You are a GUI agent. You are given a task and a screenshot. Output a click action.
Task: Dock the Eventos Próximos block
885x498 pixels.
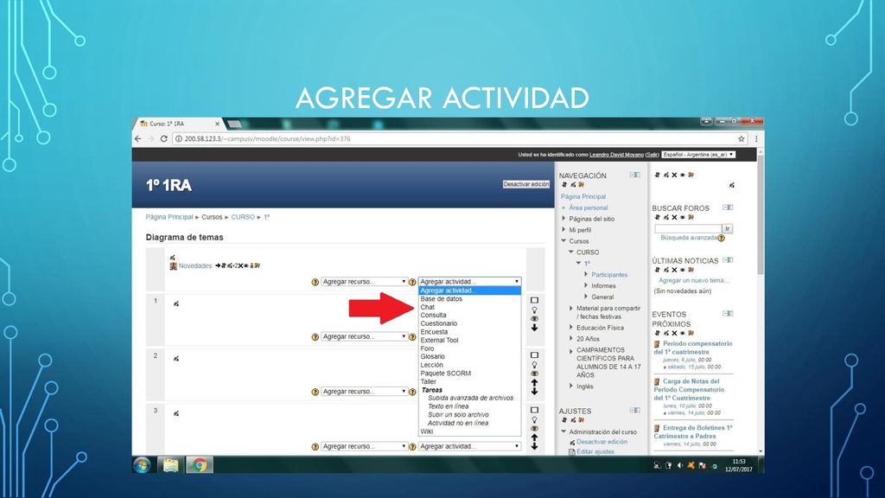tap(728, 313)
